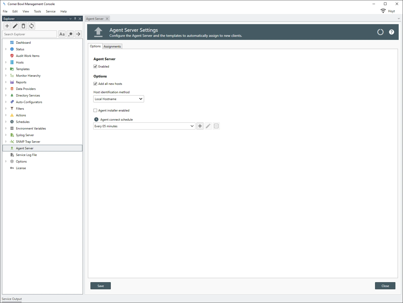Screen dimensions: 403x303
Task: Switch to the Assignments tab
Action: pyautogui.click(x=112, y=46)
